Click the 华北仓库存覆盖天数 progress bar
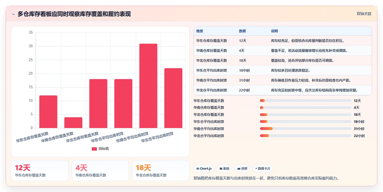383x192 pixels. tap(306, 115)
